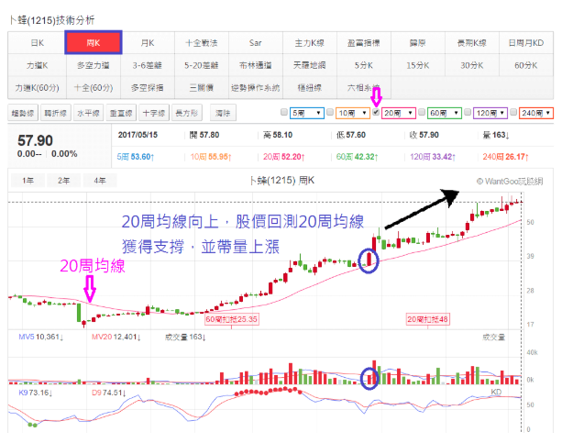The image size is (573, 443).
Task: Open the 十全(60分) tab
Action: tap(94, 88)
